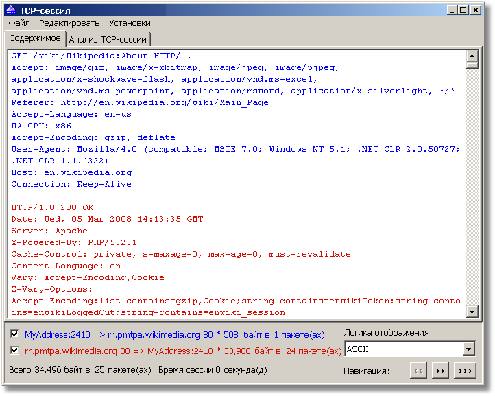Screen dimensions: 495x396
Task: Go to previous session with << button
Action: (418, 371)
